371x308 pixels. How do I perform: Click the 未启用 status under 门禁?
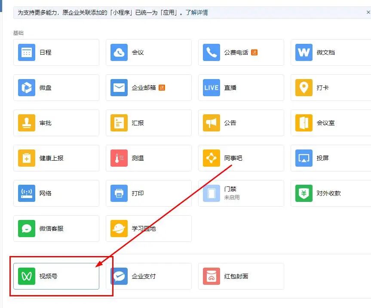pos(232,197)
